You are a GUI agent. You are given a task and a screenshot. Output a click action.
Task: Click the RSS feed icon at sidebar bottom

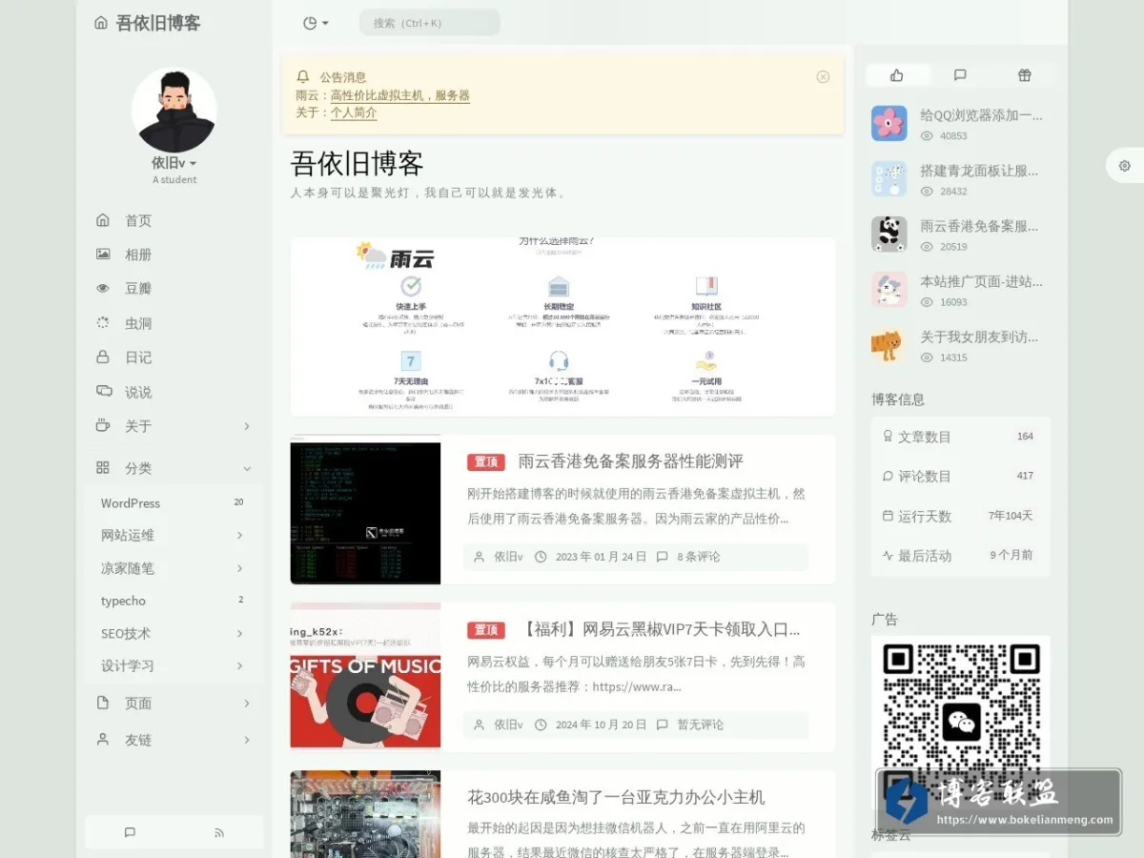point(219,832)
